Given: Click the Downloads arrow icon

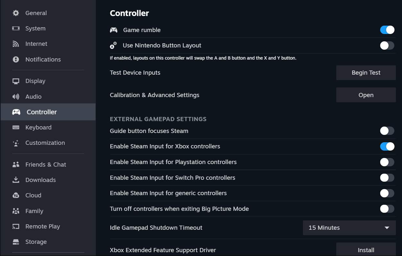Looking at the screenshot, I should point(16,180).
